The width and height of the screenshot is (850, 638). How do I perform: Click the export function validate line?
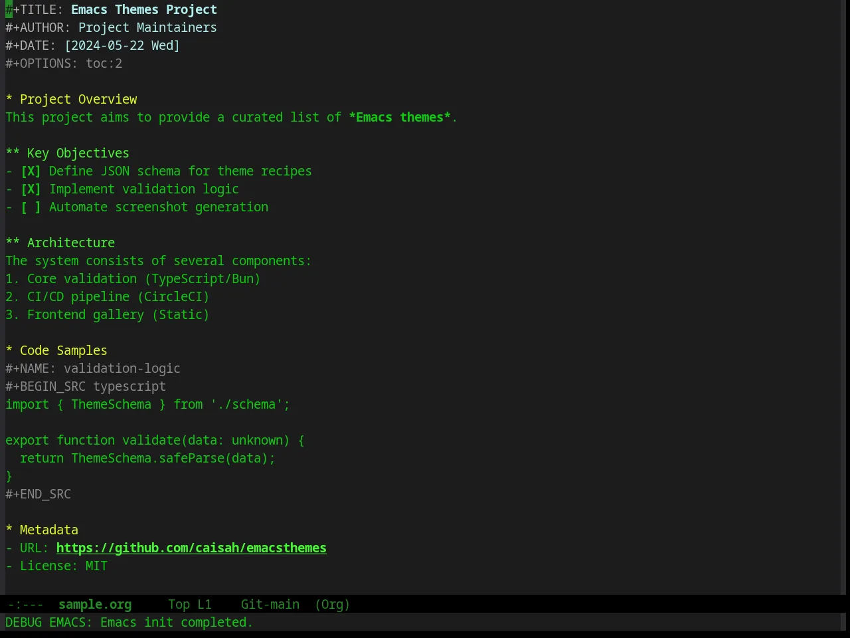pos(155,441)
